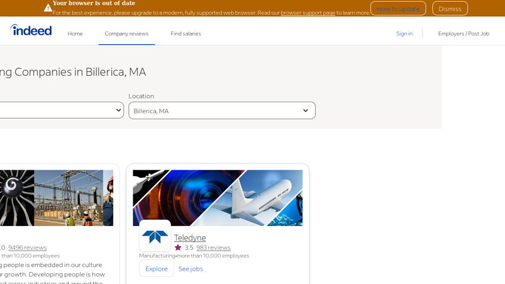This screenshot has height=284, width=505.
Task: Open the Teledyne company name link
Action: click(x=190, y=238)
